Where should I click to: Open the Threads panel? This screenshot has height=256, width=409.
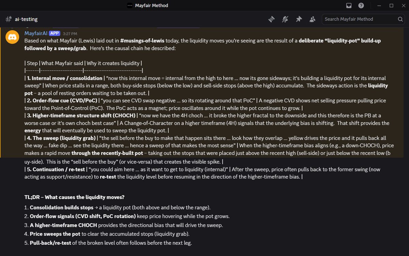tap(271, 19)
